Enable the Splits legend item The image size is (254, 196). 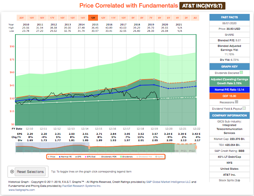pos(160,157)
